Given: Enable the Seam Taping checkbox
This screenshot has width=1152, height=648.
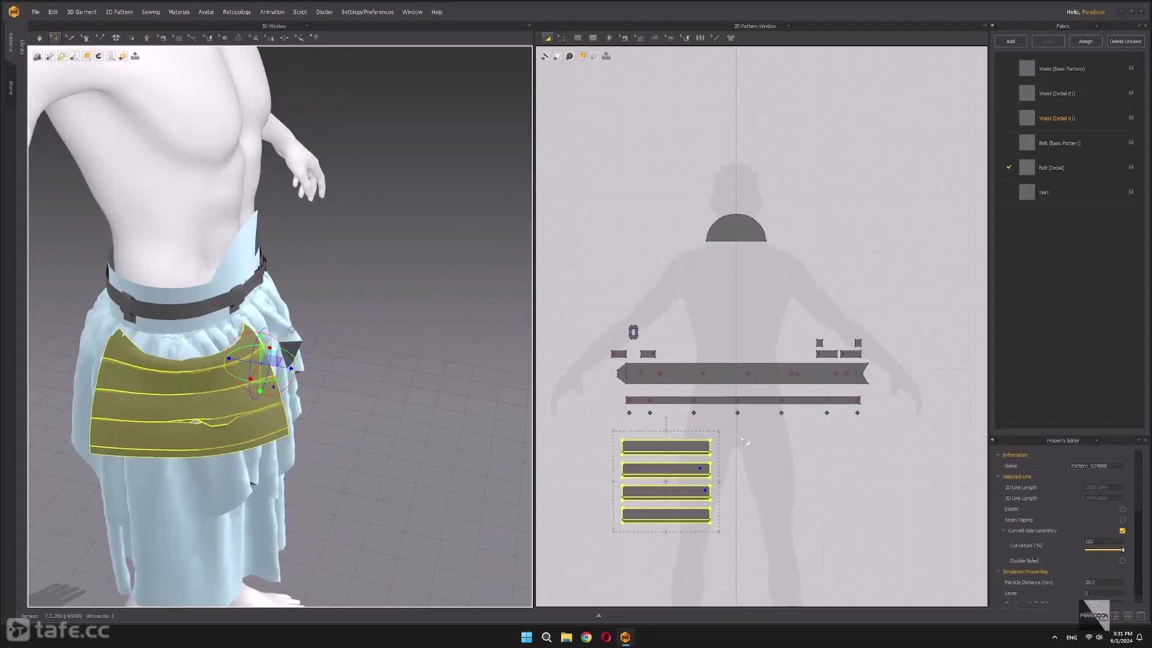Looking at the screenshot, I should (1122, 520).
